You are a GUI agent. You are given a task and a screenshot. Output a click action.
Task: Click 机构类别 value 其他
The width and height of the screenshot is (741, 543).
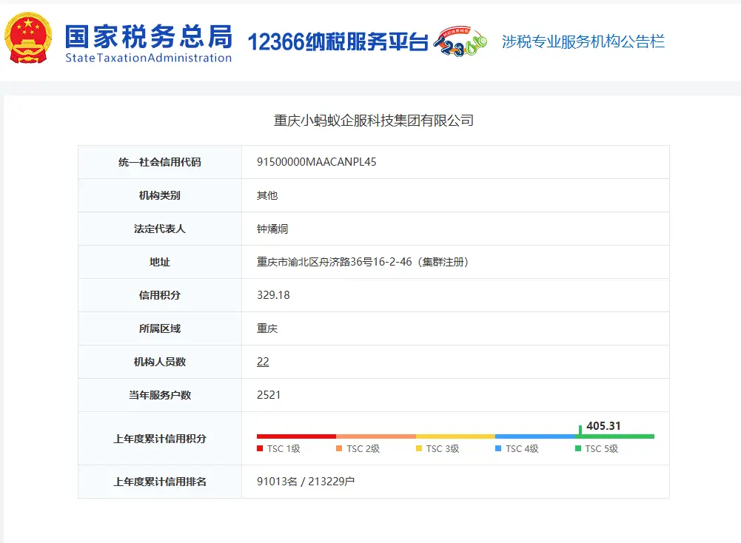click(267, 195)
